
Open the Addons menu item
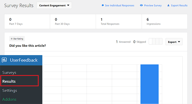[9, 99]
